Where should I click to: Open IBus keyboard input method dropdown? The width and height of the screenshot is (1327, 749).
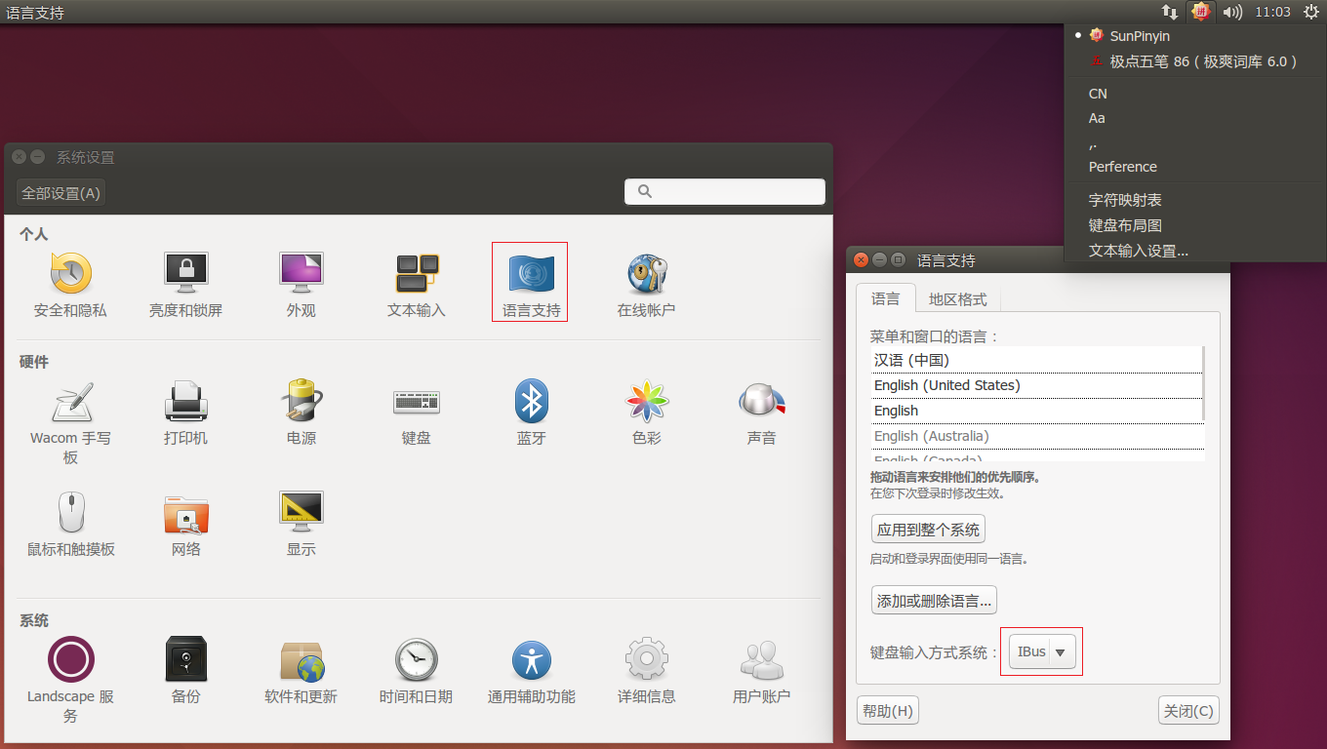1043,651
